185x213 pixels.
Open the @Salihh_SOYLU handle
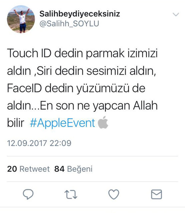[69, 24]
